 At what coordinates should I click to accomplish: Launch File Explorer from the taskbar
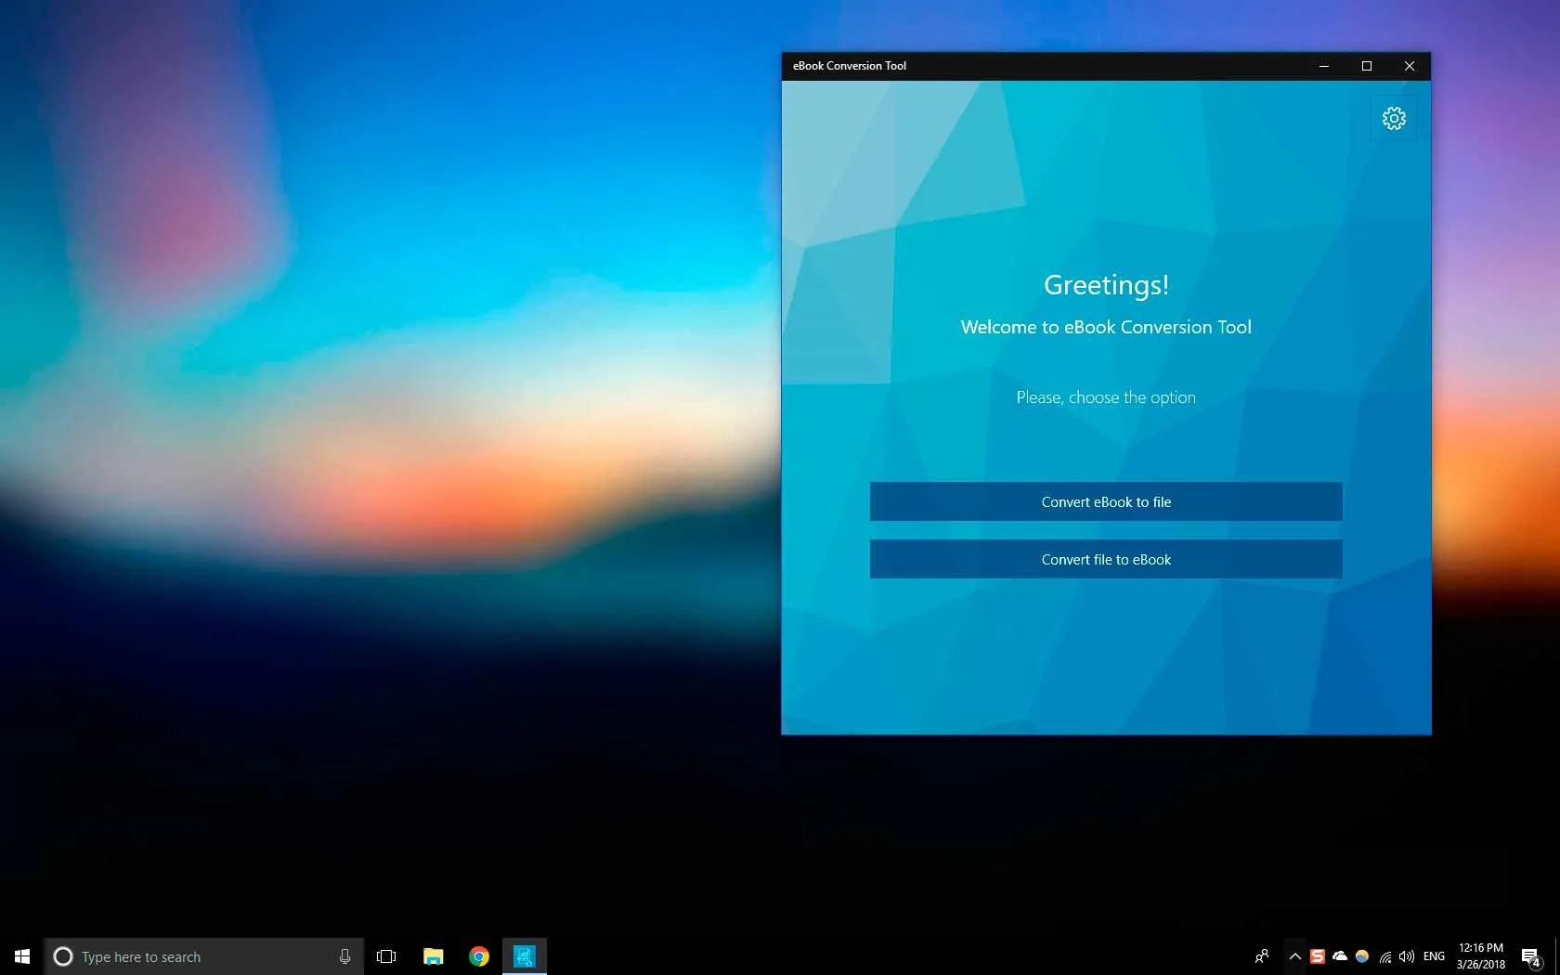pyautogui.click(x=433, y=956)
